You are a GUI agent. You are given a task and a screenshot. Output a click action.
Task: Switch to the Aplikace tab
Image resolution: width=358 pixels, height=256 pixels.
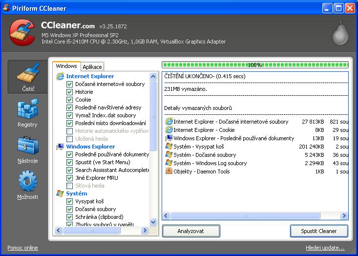point(92,67)
